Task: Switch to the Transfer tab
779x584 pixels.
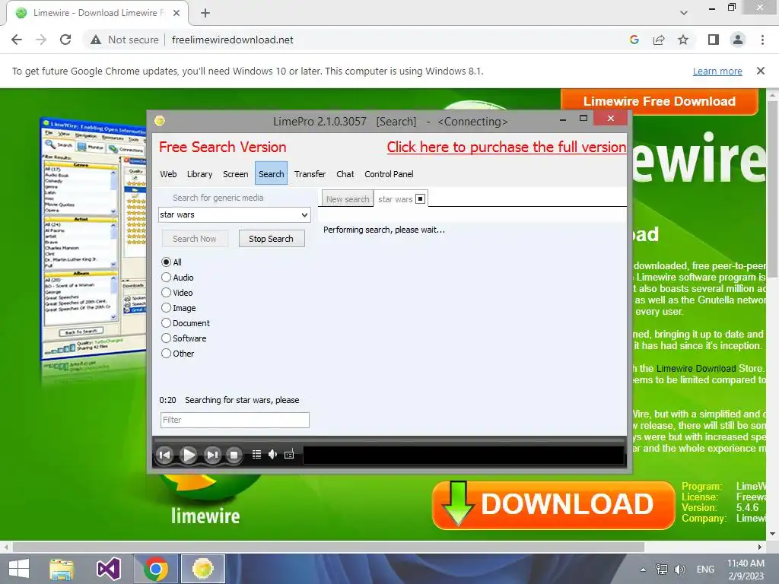Action: point(310,174)
